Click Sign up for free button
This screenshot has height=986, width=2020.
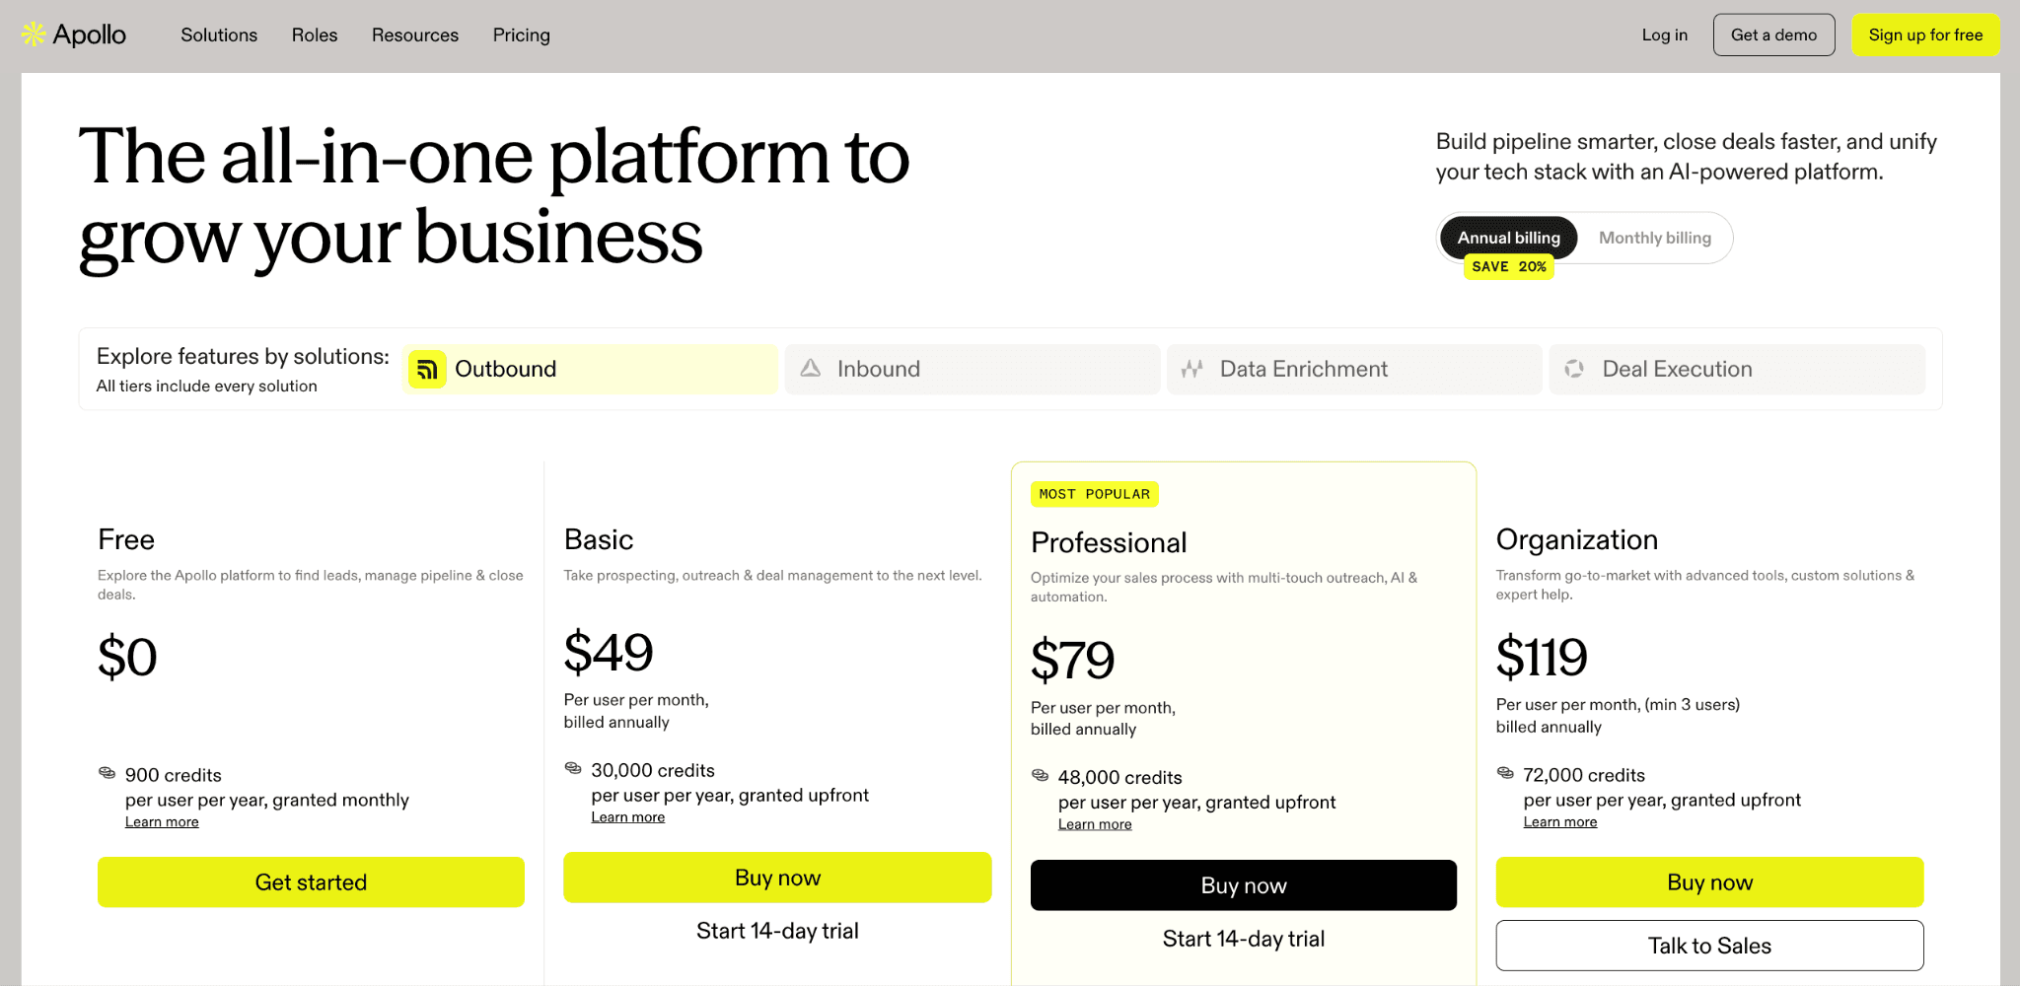(x=1924, y=35)
